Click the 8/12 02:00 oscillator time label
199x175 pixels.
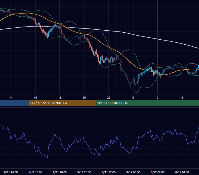[x=158, y=172]
